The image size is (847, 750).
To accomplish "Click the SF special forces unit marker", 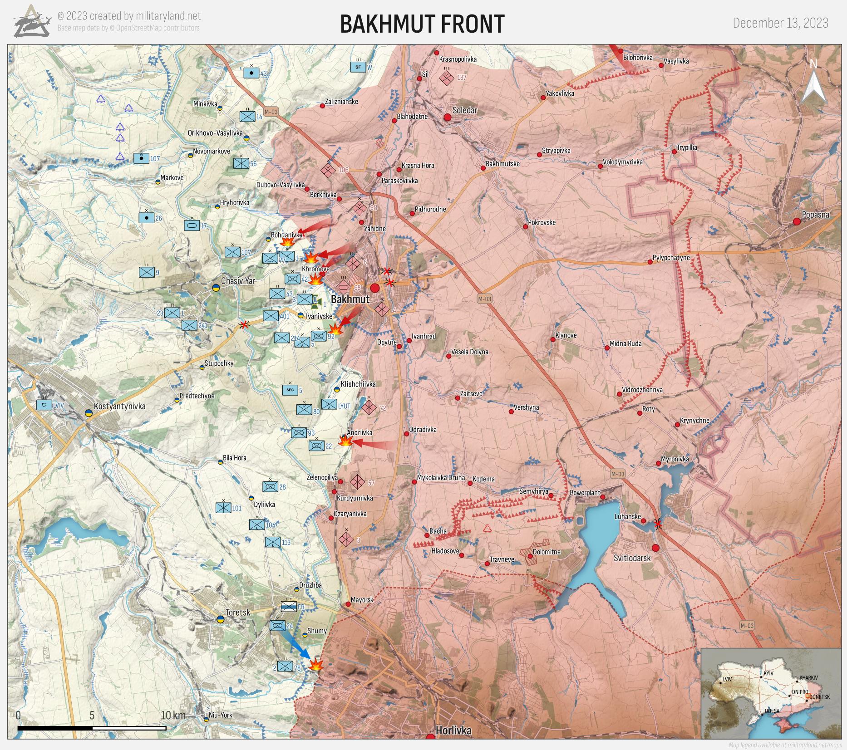I will pyautogui.click(x=358, y=67).
